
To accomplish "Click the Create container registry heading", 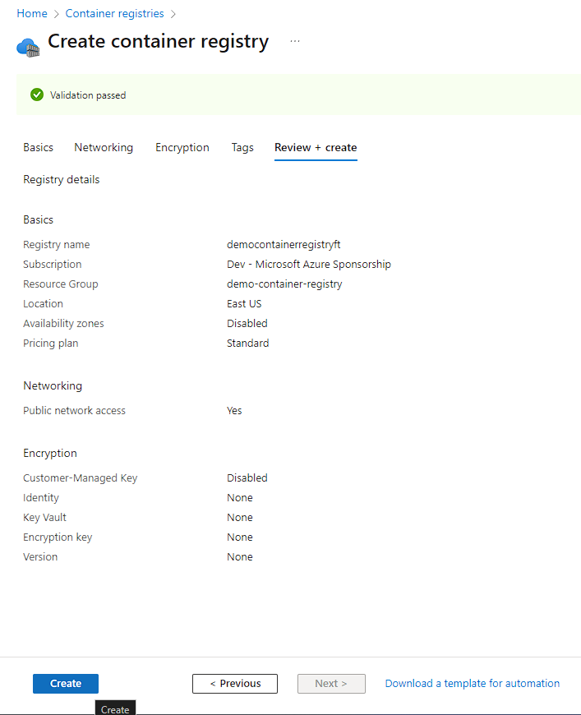I will tap(158, 42).
